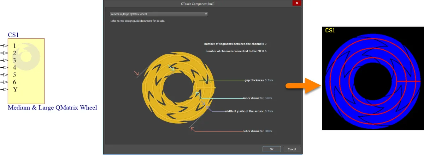Edit number of segments value 0
Screen dimensions: 424x155
266,44
